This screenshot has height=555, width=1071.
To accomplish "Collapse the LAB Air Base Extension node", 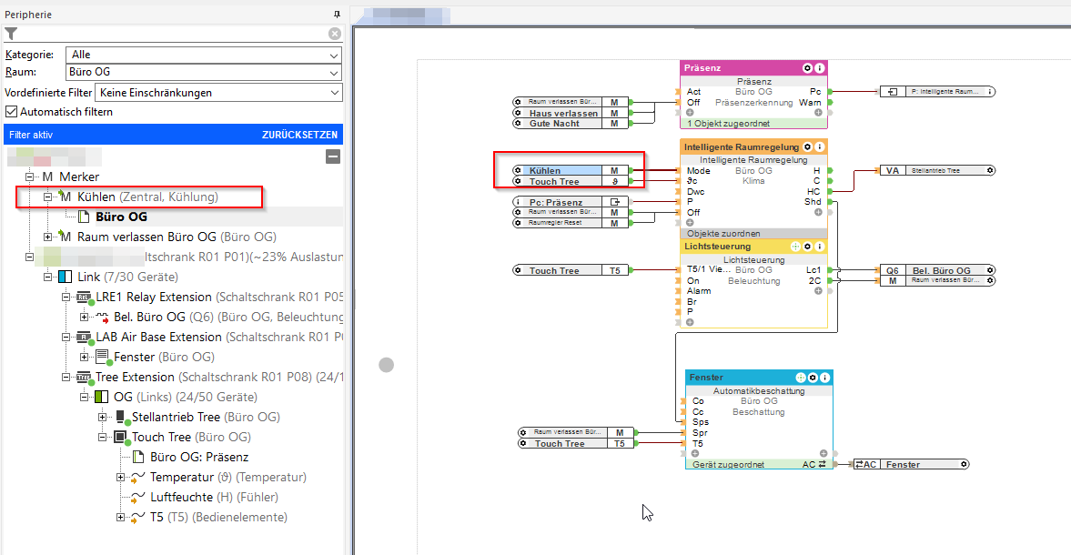I will pyautogui.click(x=66, y=337).
